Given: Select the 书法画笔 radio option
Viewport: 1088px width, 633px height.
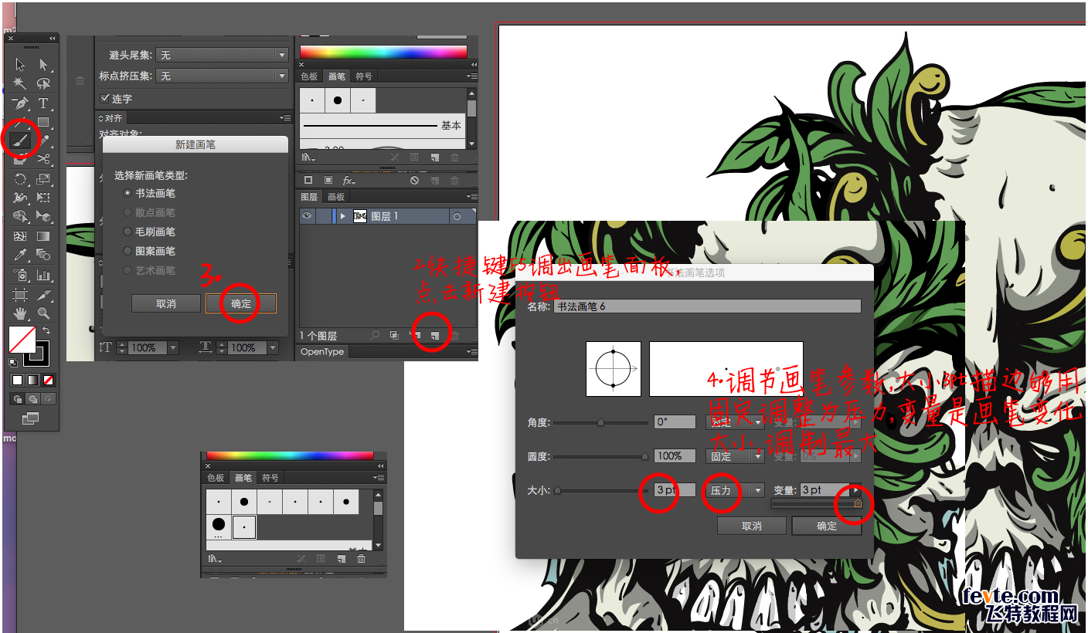Looking at the screenshot, I should [127, 193].
